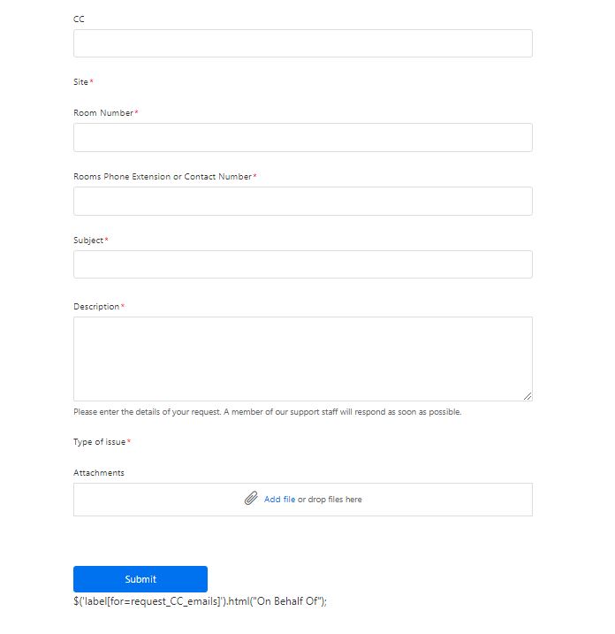Click the Type of issue label

point(99,442)
